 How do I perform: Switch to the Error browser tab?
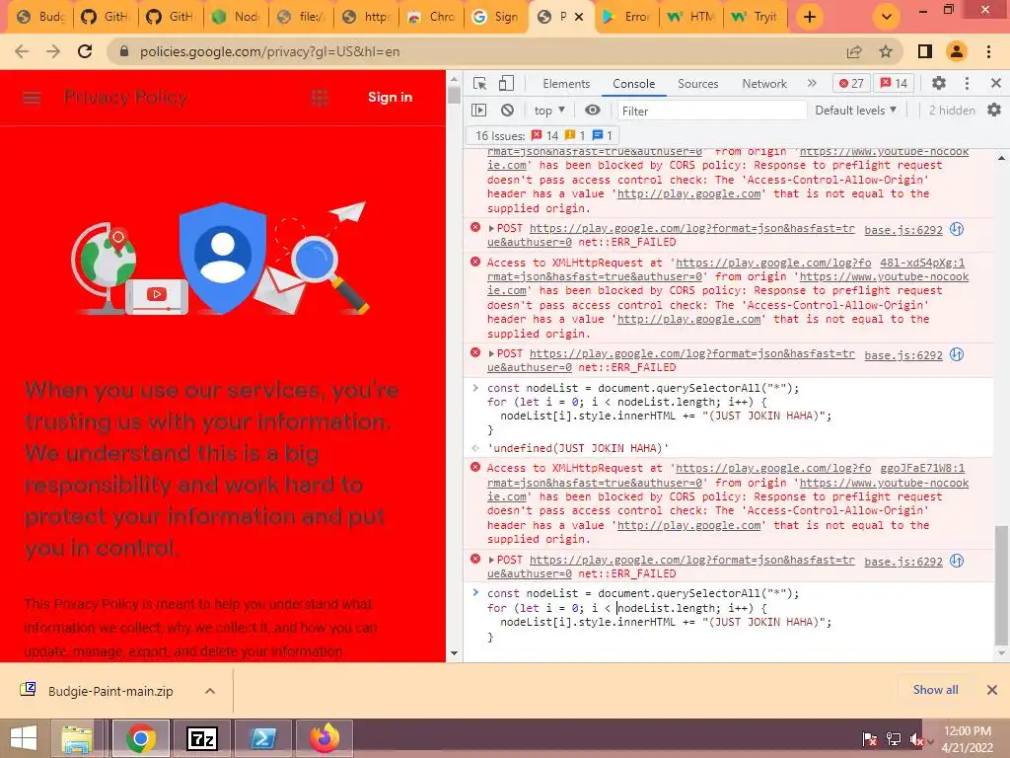click(626, 17)
